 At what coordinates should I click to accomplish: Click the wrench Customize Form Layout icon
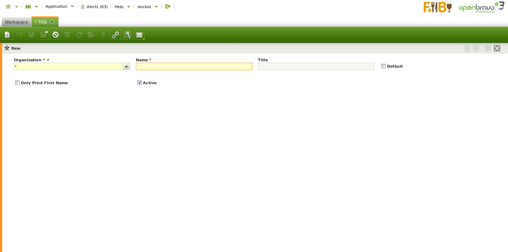pyautogui.click(x=127, y=35)
